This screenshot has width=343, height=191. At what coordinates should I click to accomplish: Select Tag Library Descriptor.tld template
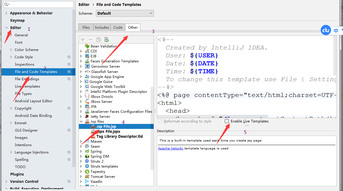119,137
